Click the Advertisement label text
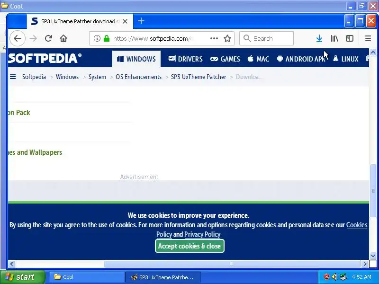379x284 pixels. click(139, 177)
